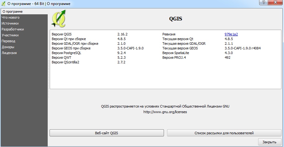Viewport: 284px width, 147px height.
Task: Click GEOS value 3.5.0-CAPI-1.9.0 r4084
Action: point(243,48)
